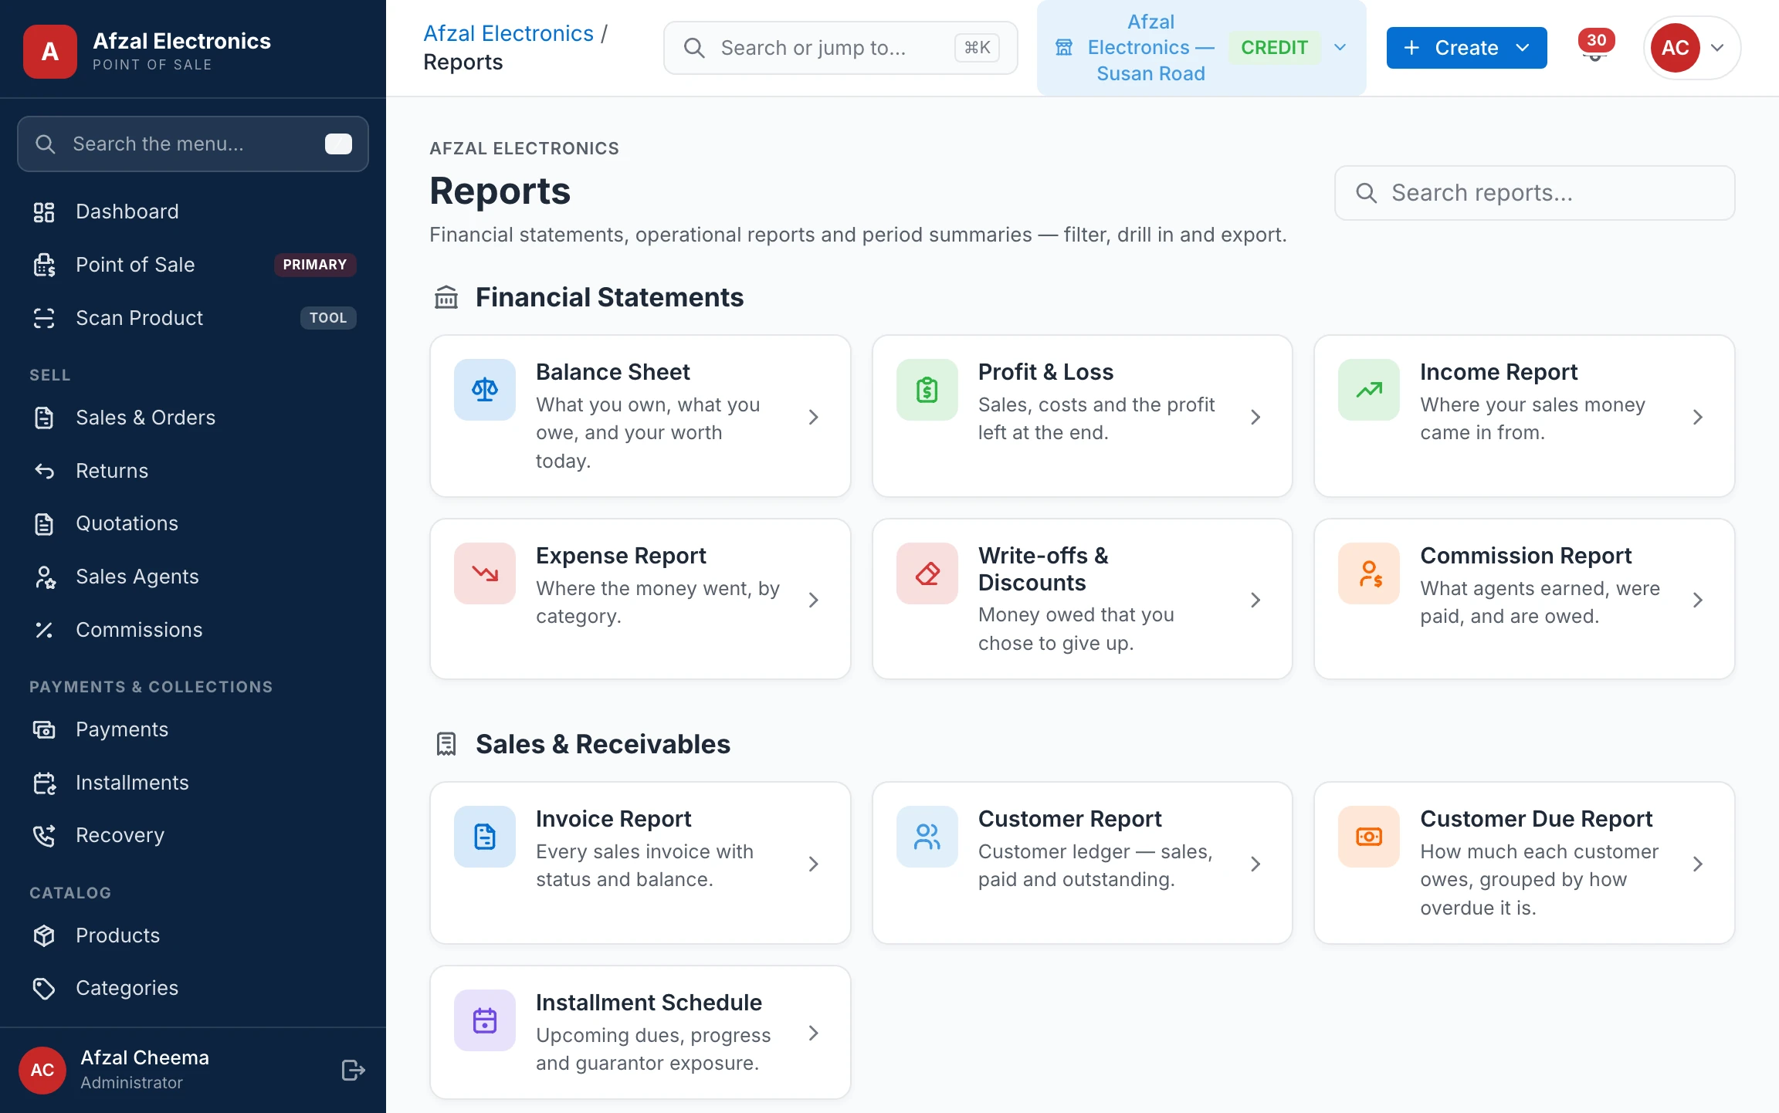The width and height of the screenshot is (1779, 1113).
Task: Click the Search reports input field
Action: [x=1534, y=192]
